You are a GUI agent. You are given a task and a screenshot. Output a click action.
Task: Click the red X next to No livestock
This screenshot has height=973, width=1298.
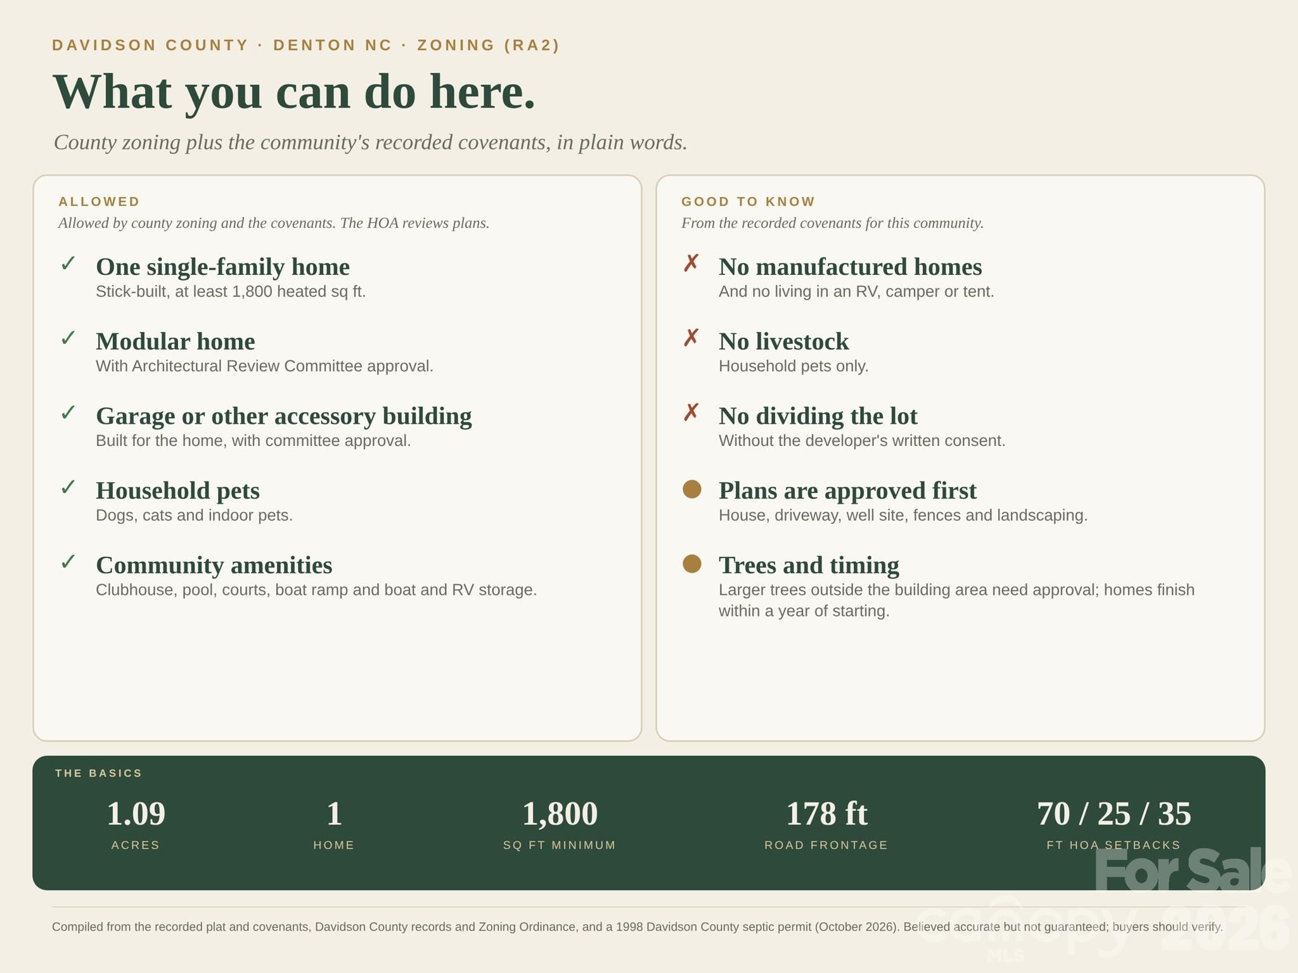(x=691, y=338)
